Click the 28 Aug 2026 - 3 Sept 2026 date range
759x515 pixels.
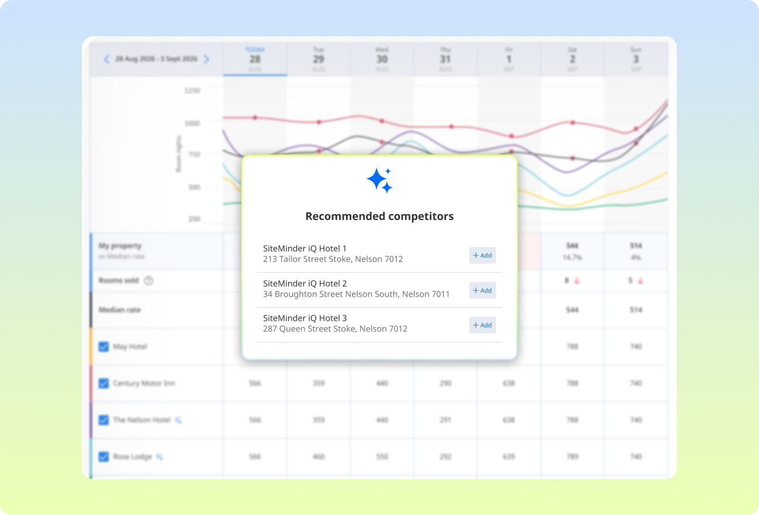(x=156, y=59)
